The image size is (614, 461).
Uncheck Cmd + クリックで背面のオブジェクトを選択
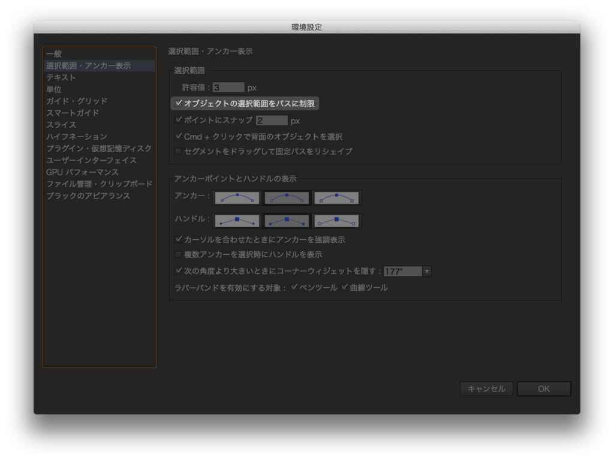pyautogui.click(x=178, y=136)
